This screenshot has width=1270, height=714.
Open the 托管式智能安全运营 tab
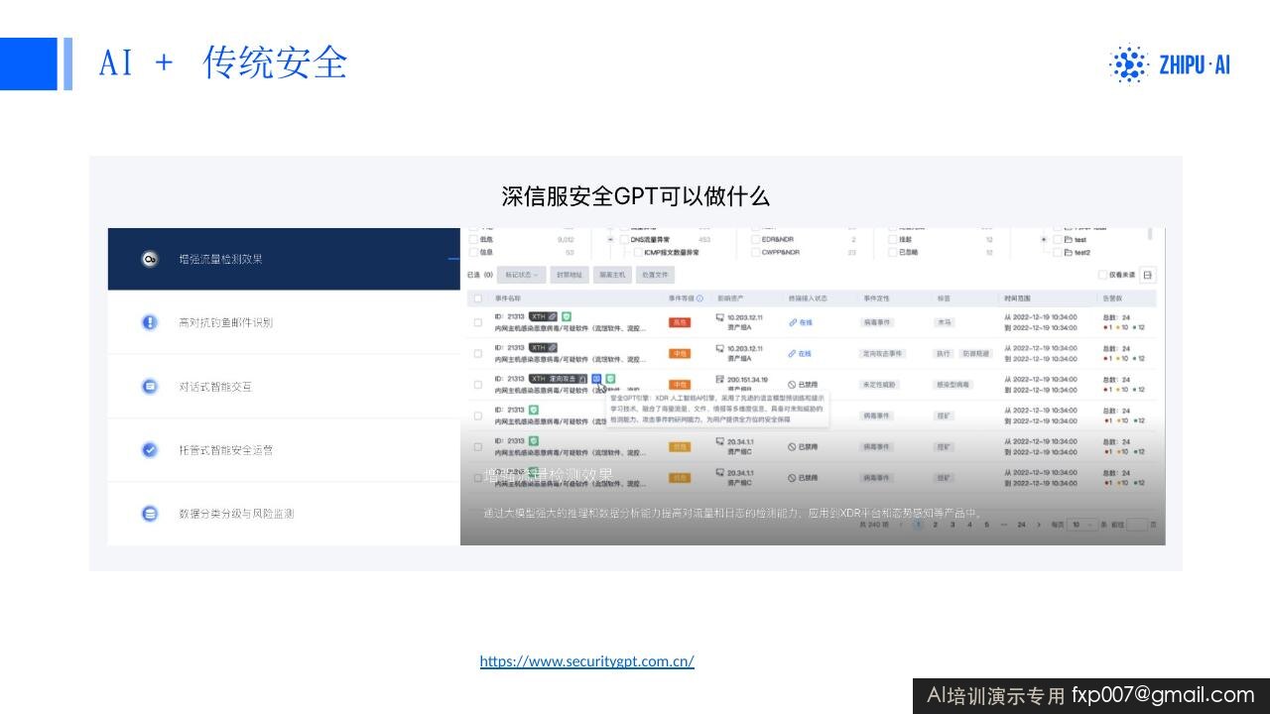(x=284, y=449)
